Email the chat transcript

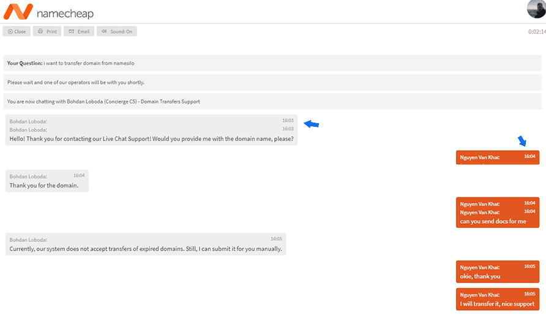pyautogui.click(x=79, y=31)
